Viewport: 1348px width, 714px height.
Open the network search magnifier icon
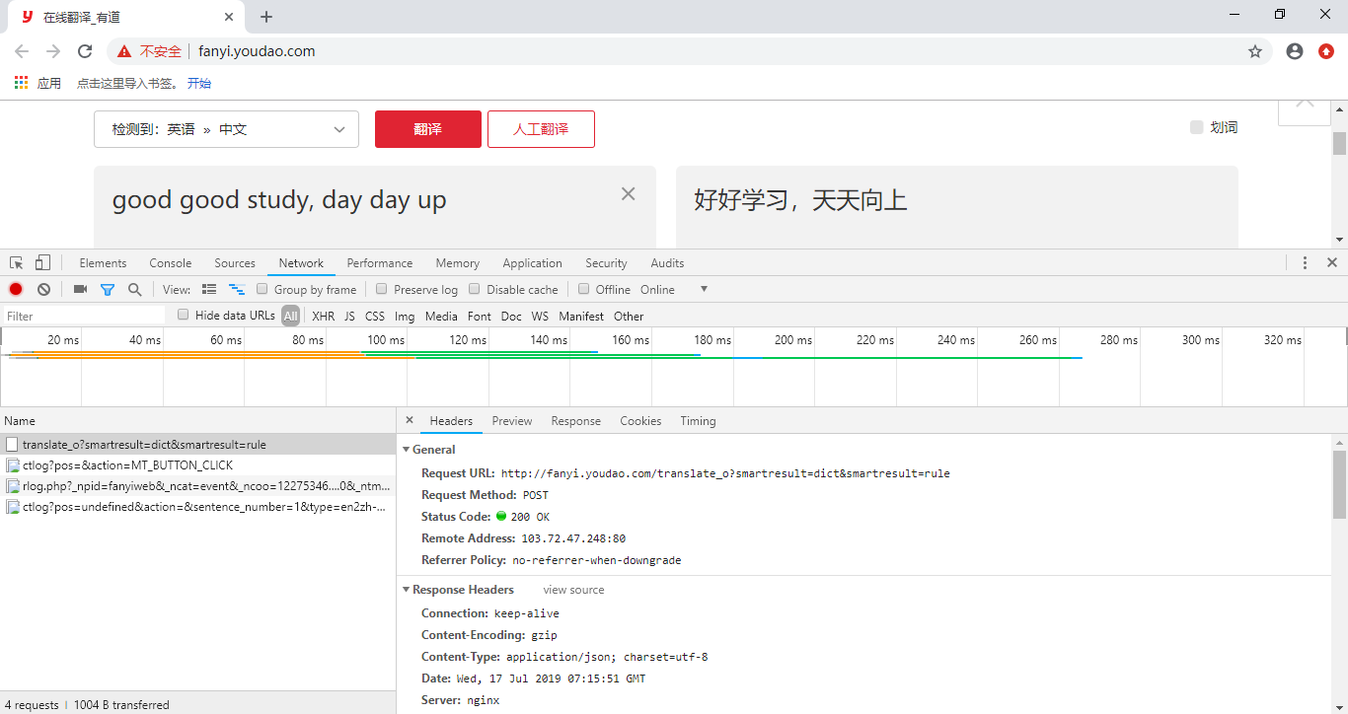tap(135, 289)
